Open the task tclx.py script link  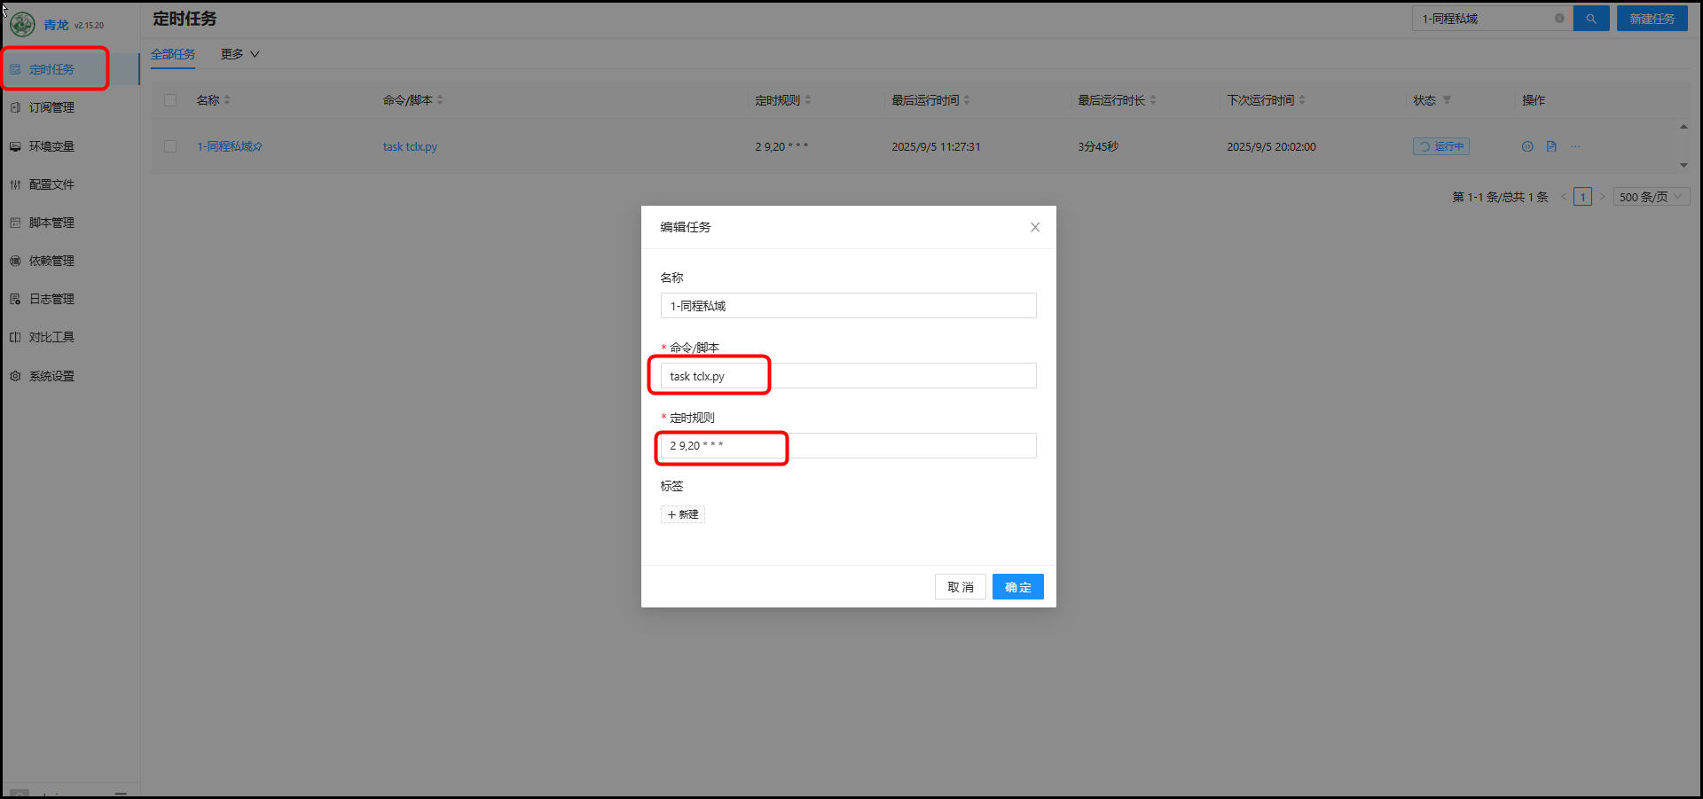410,146
